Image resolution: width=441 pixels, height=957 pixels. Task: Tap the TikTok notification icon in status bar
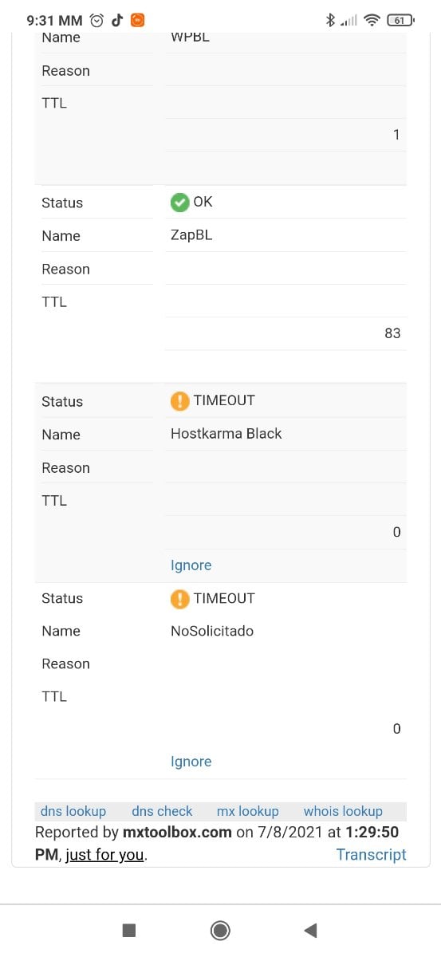click(x=117, y=21)
